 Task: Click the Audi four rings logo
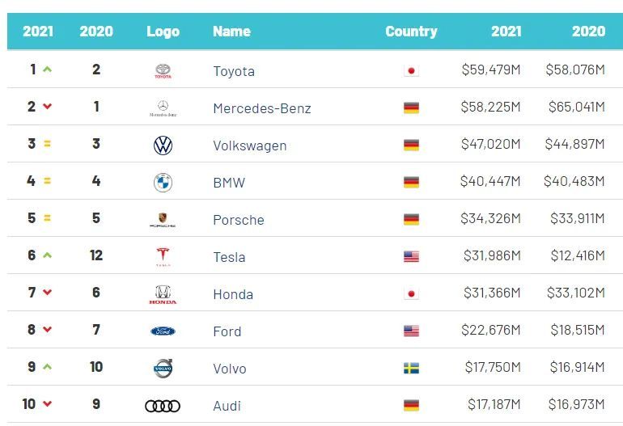coord(163,406)
